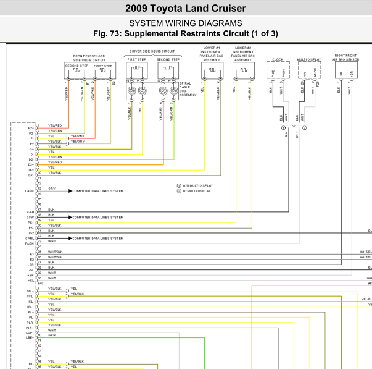Click the circled 2 marker in the legend
Viewport: 372px width, 369px height.
point(179,191)
